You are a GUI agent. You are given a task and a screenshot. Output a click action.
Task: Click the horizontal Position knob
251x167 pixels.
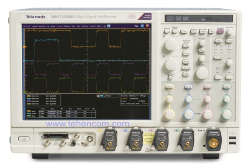202,43
